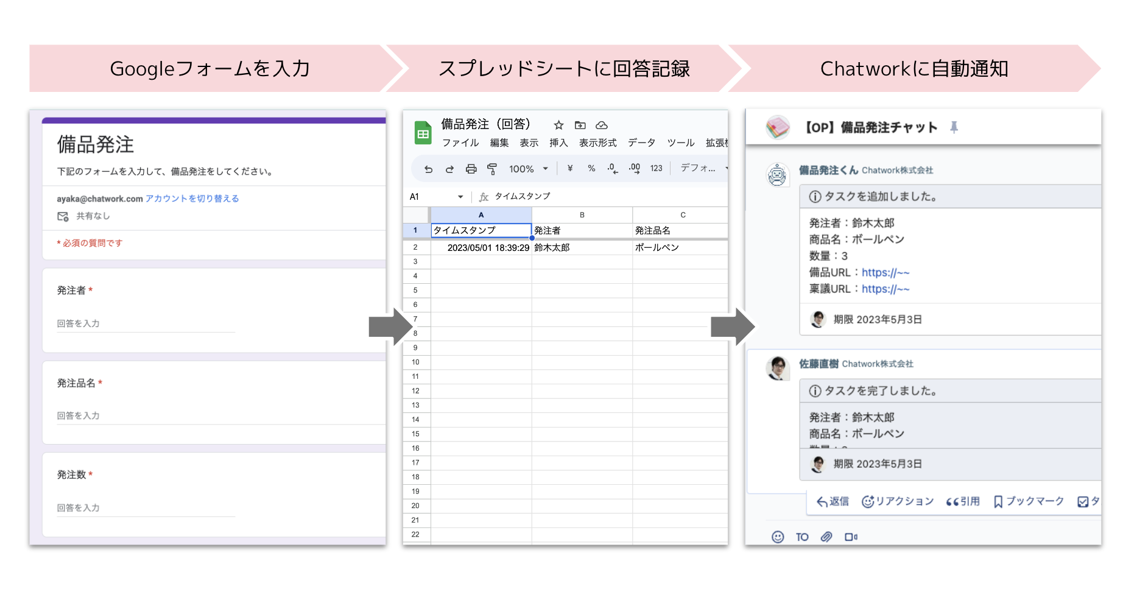Click the 引用 quote button
This screenshot has height=592, width=1134.
pyautogui.click(x=963, y=501)
